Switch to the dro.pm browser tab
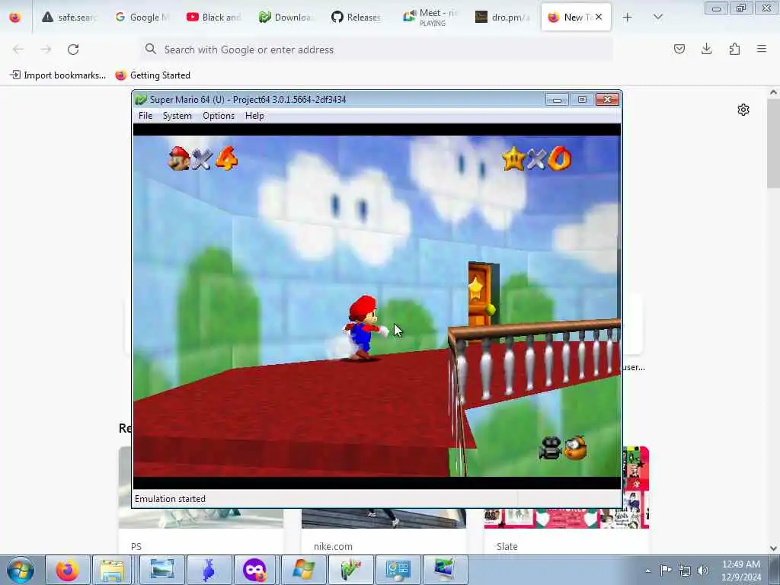The image size is (780, 585). point(503,17)
